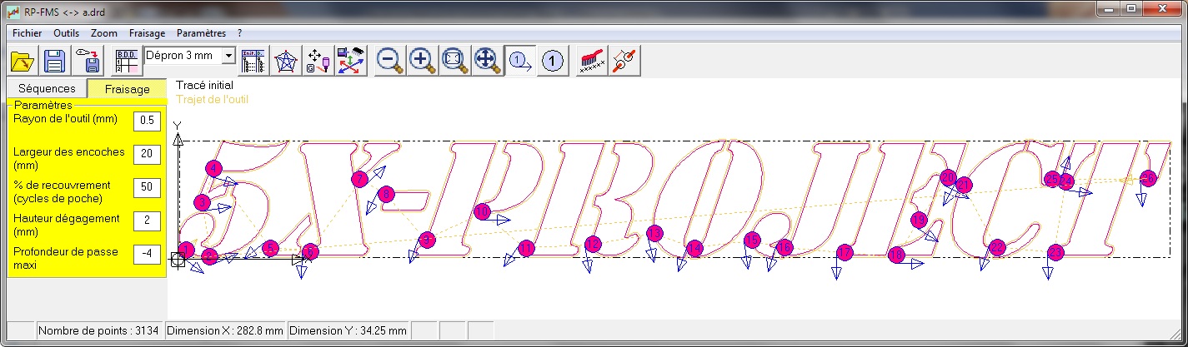Select sequence marker 10 on the drawing
Screen dimensions: 1188x347
click(x=482, y=212)
